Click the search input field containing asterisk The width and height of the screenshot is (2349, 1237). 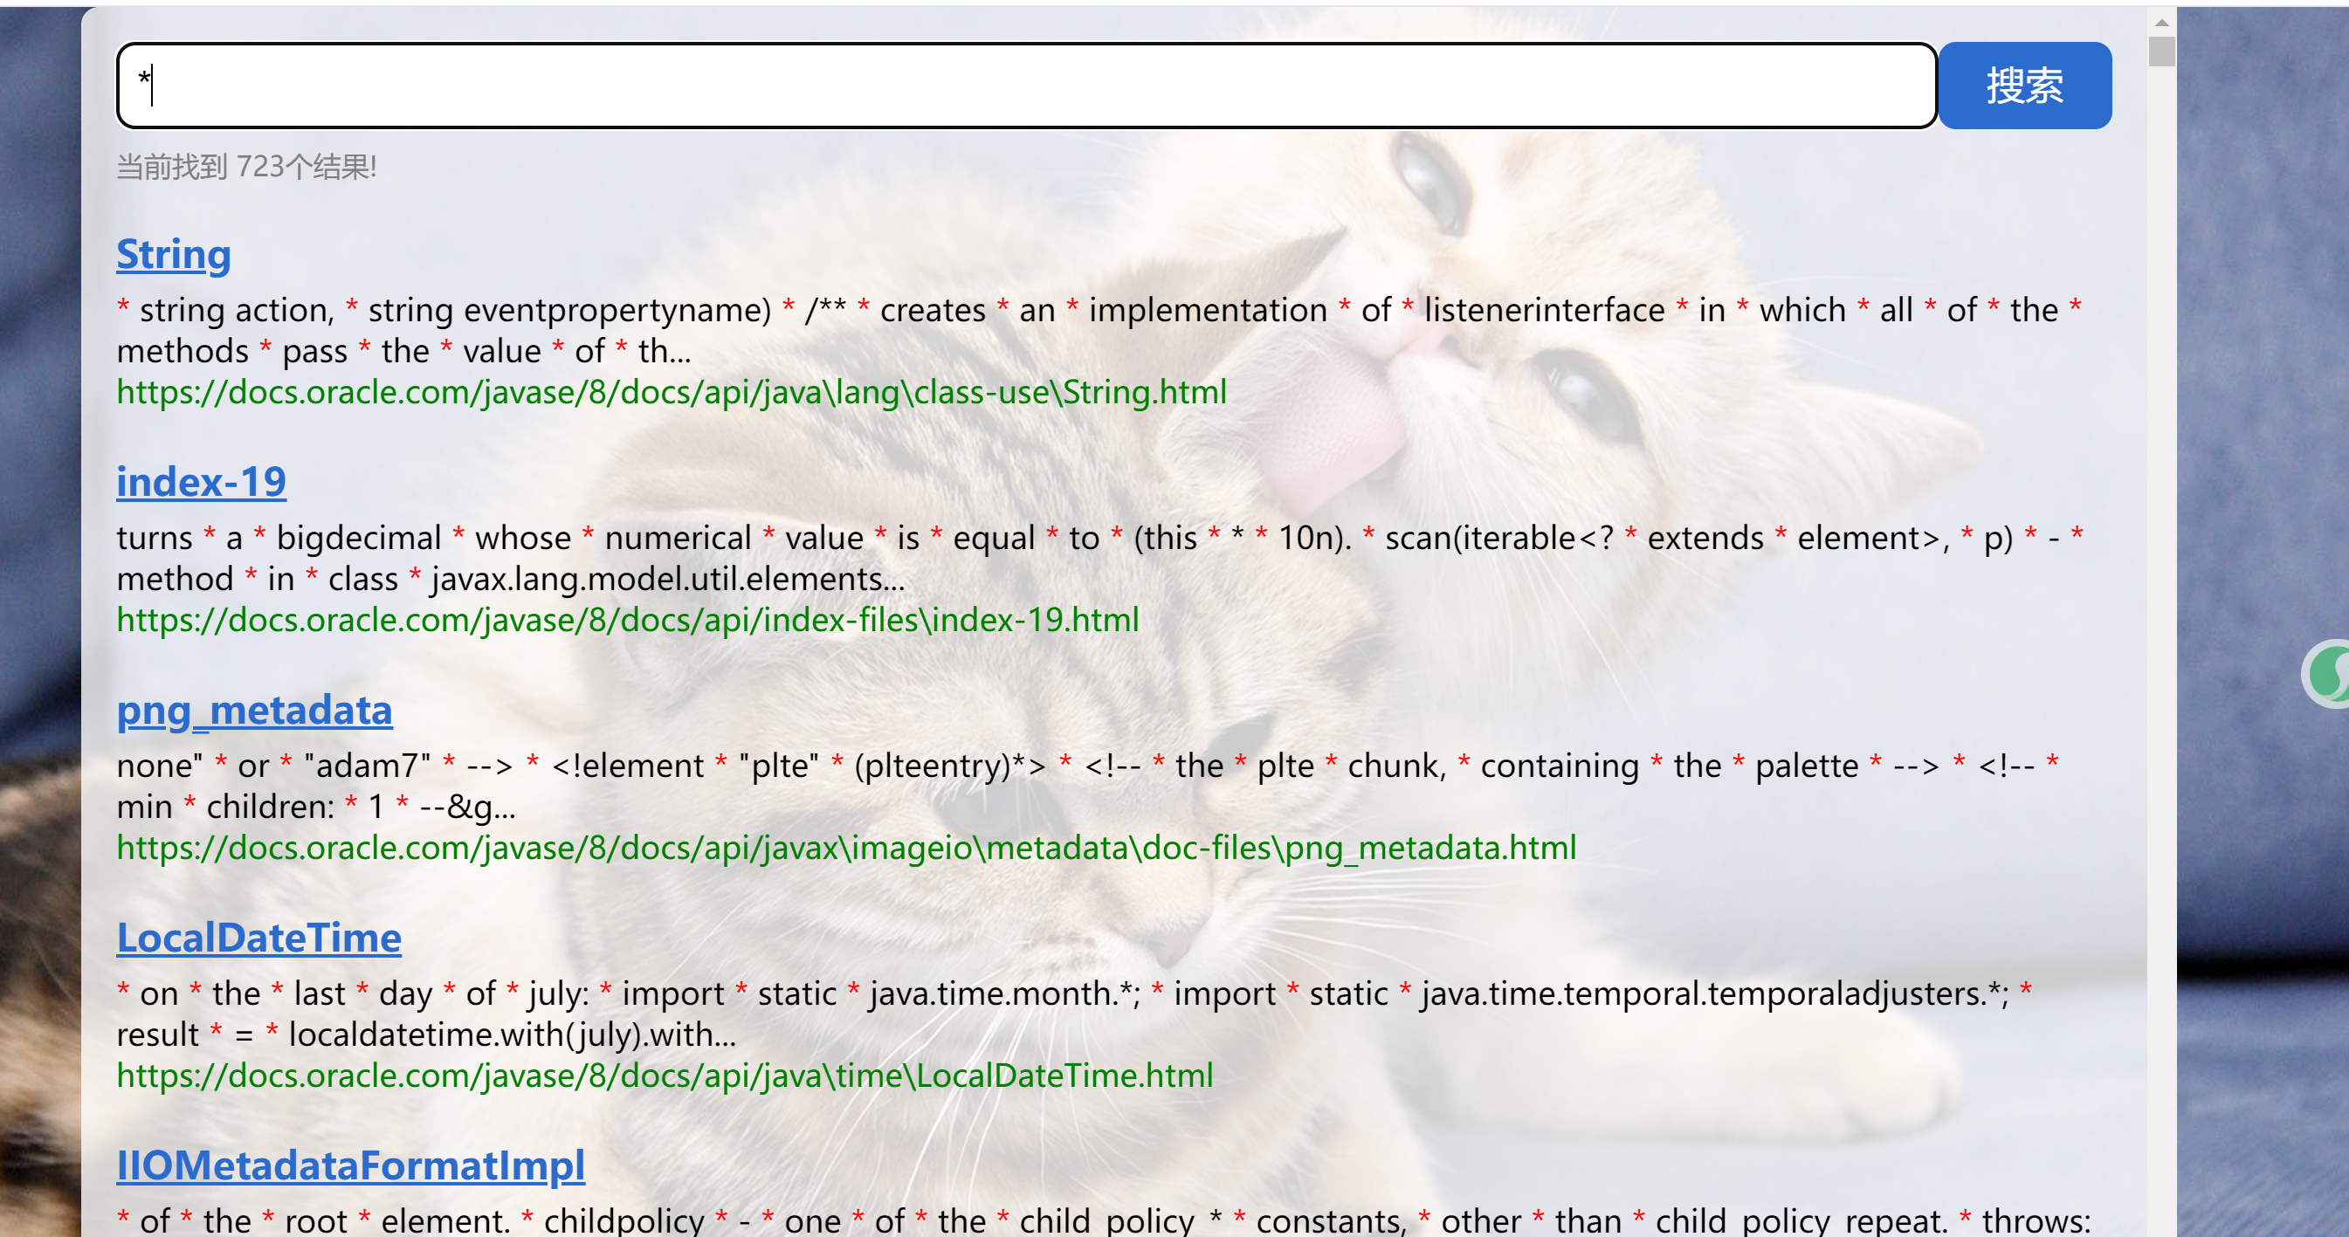1026,85
